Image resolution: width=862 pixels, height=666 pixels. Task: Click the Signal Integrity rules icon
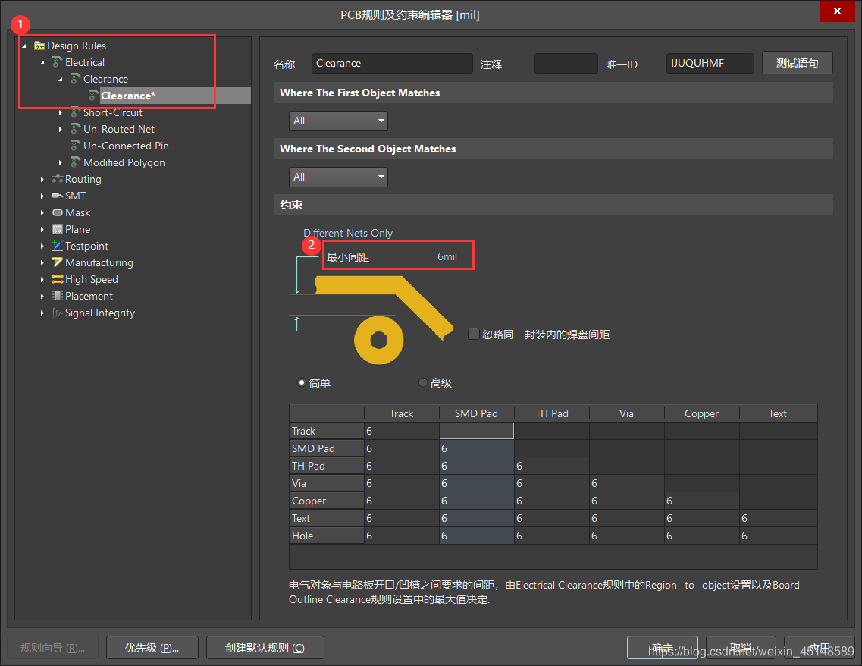point(58,313)
